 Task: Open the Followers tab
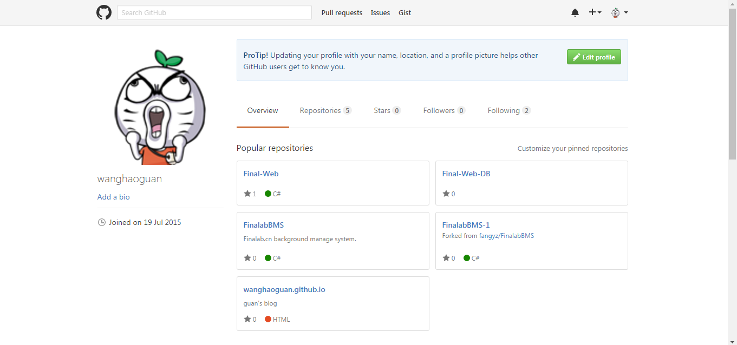439,110
